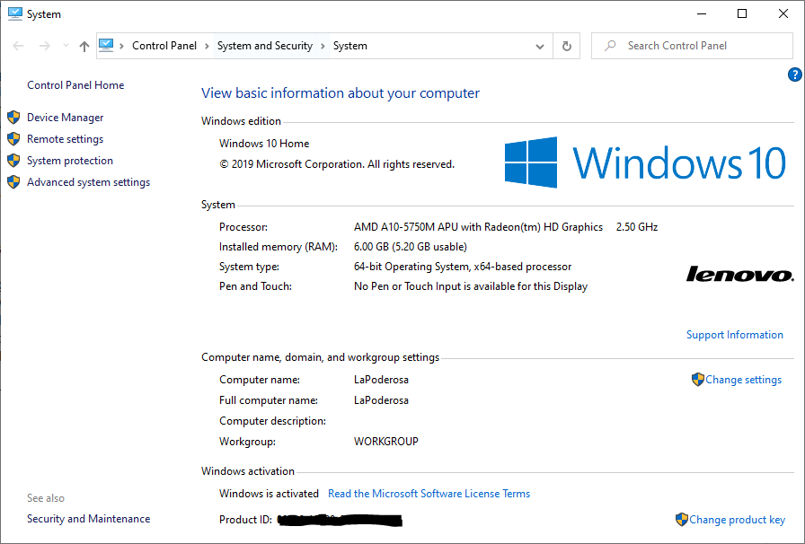This screenshot has height=544, width=805.
Task: Click the Windows 10 logo
Action: coord(645,162)
